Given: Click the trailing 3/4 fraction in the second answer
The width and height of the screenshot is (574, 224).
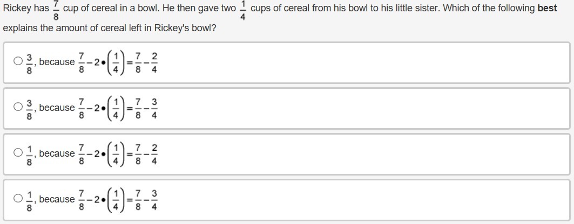Looking at the screenshot, I should tap(154, 108).
